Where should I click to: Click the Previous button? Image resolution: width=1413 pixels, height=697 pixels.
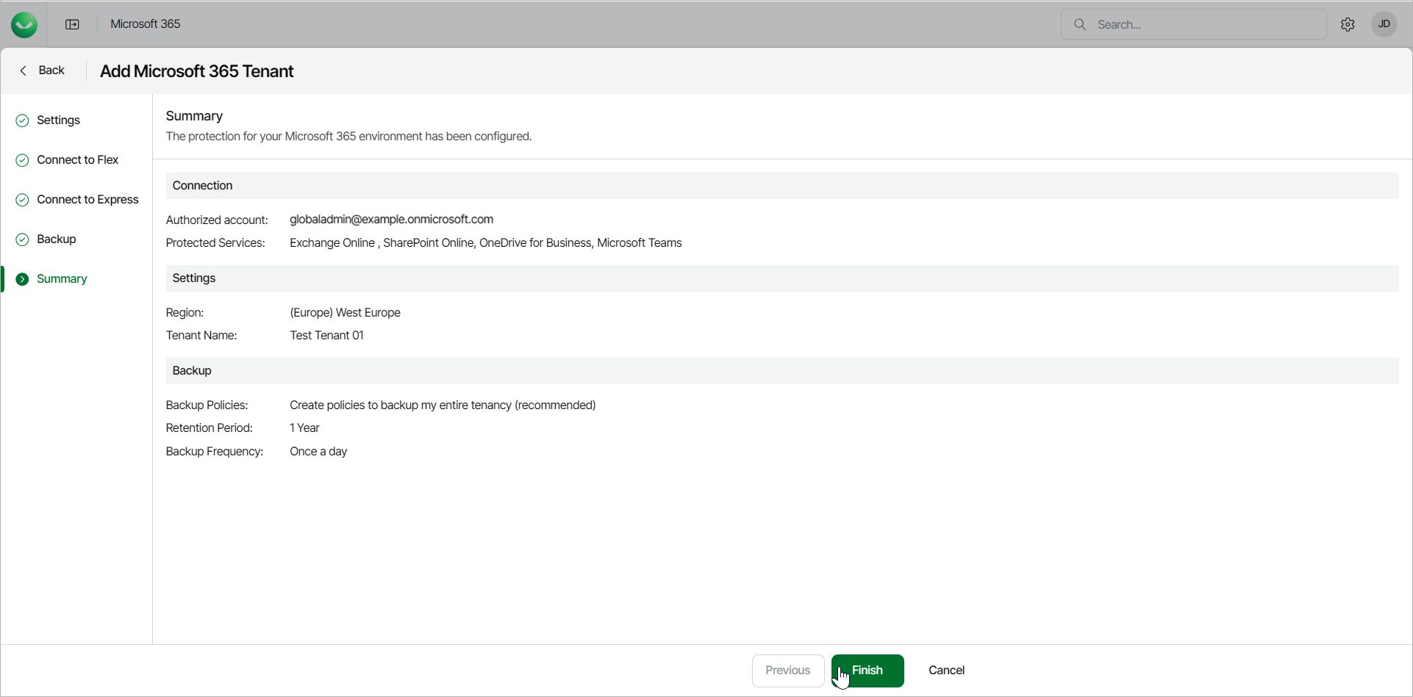pyautogui.click(x=787, y=671)
